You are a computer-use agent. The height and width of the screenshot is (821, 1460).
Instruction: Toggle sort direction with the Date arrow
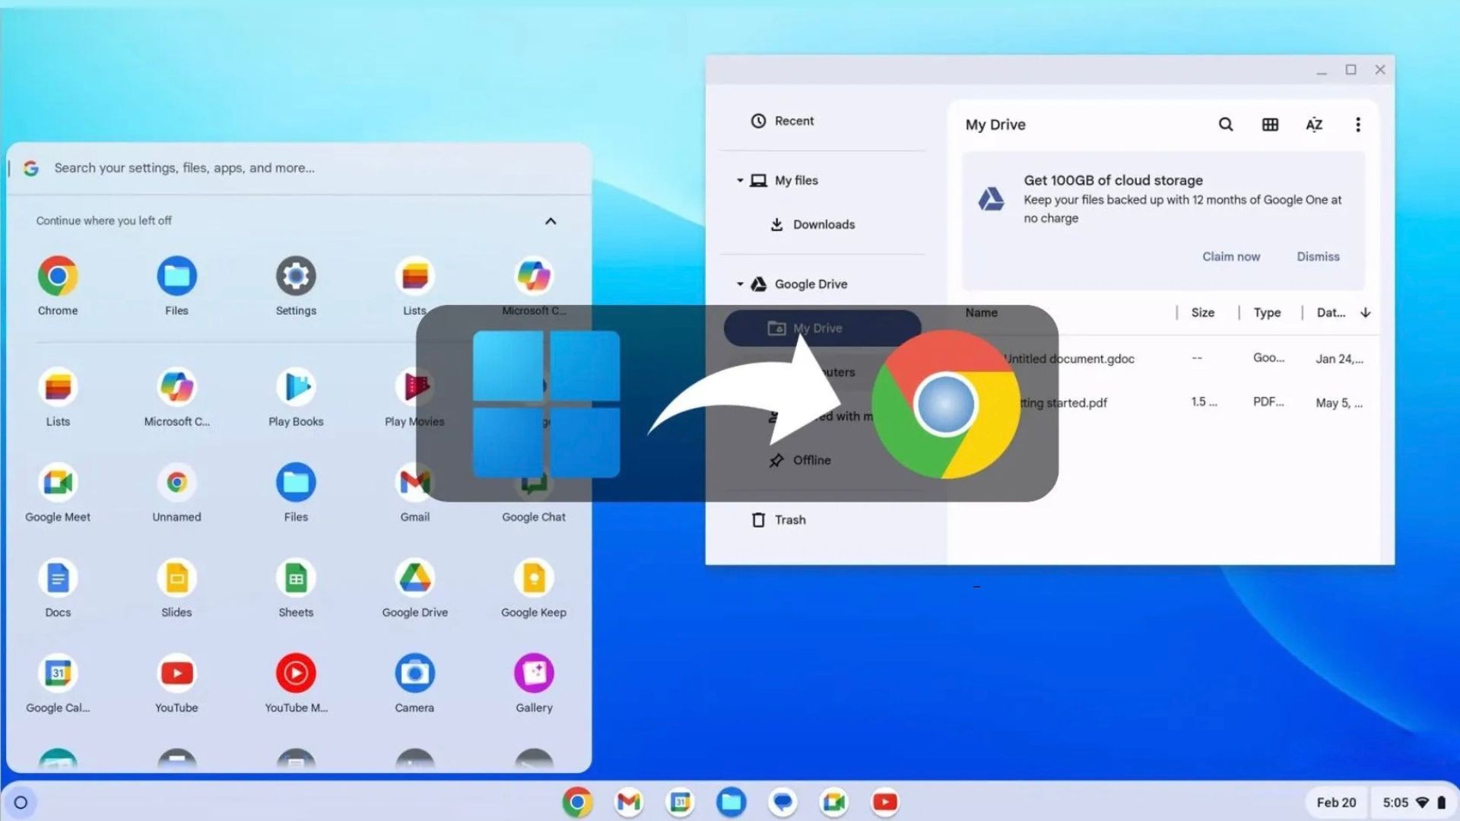coord(1366,312)
